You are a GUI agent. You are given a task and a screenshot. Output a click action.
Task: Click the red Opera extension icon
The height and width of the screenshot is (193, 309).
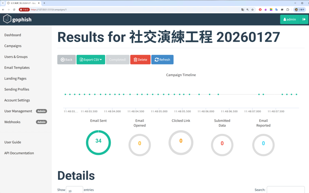[x=260, y=9]
